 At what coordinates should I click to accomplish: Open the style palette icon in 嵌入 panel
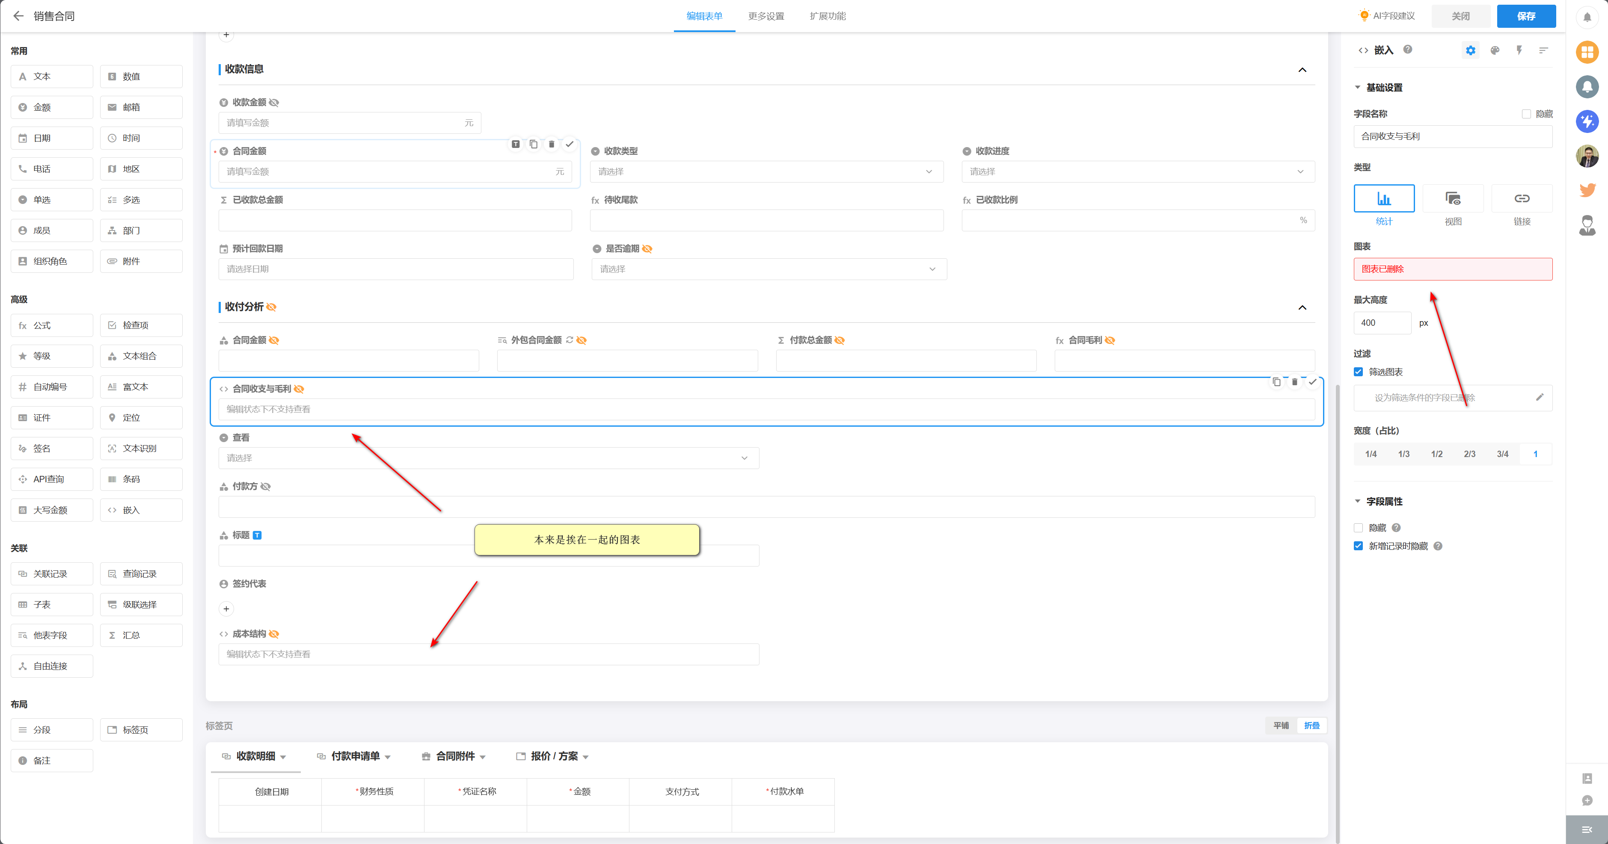click(1494, 50)
